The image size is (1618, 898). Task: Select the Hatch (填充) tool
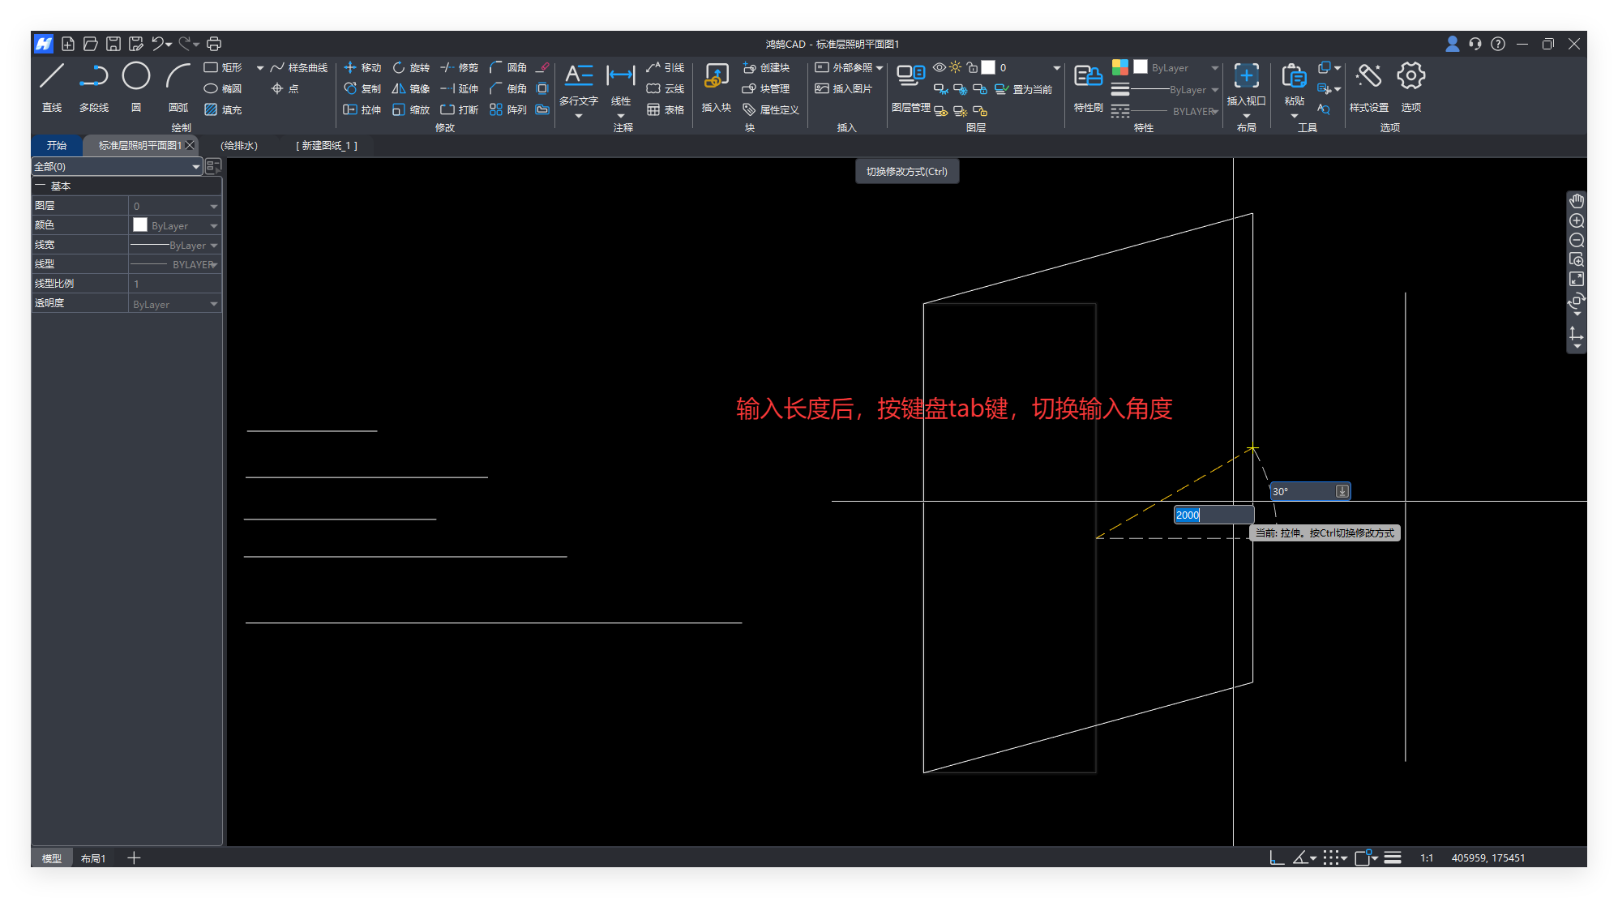click(x=223, y=109)
